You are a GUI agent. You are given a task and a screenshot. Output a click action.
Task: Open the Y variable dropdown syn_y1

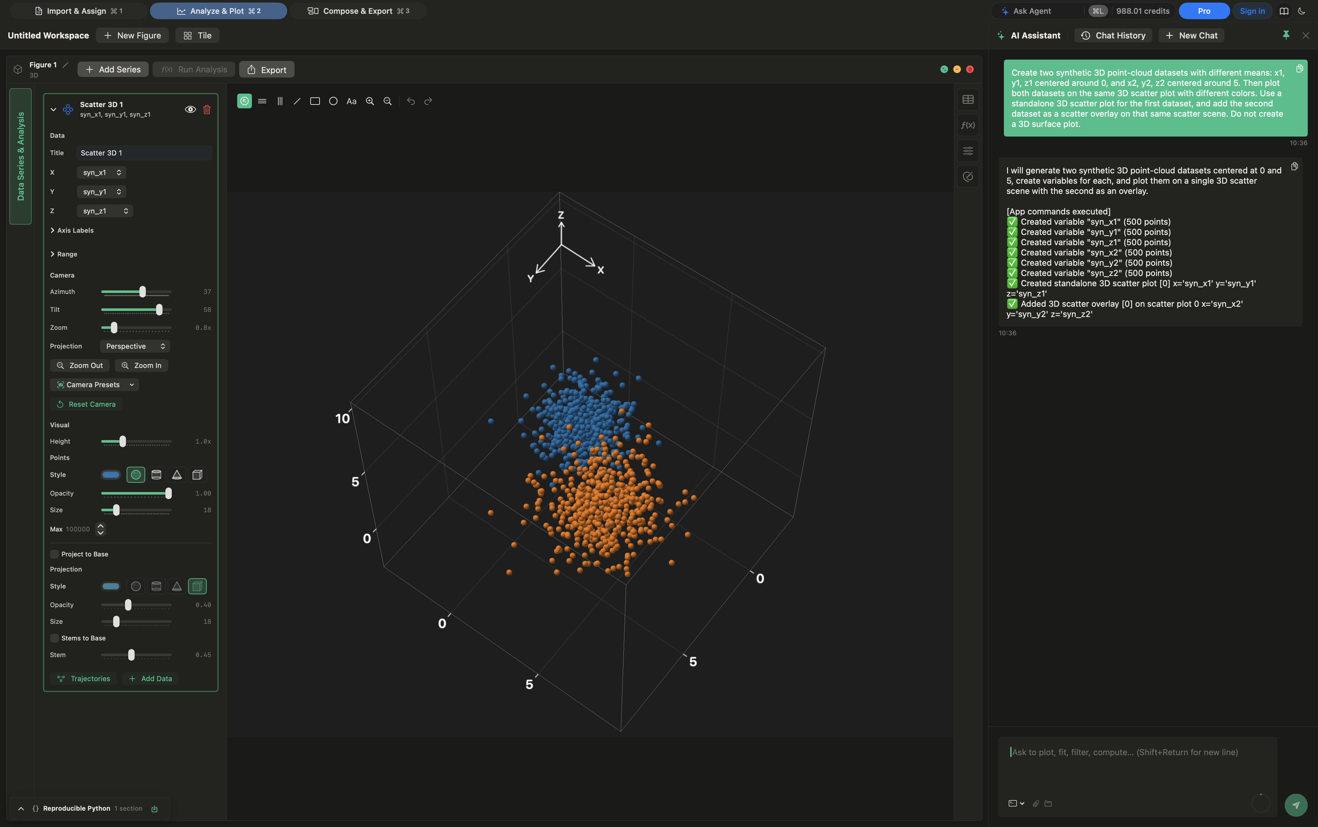click(x=102, y=191)
